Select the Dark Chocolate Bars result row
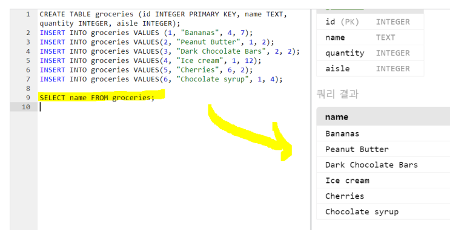 pyautogui.click(x=383, y=165)
